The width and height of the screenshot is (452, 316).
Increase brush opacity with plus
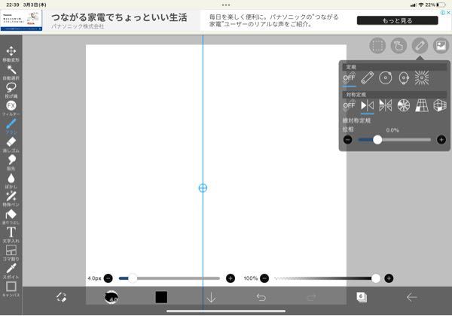(x=389, y=278)
